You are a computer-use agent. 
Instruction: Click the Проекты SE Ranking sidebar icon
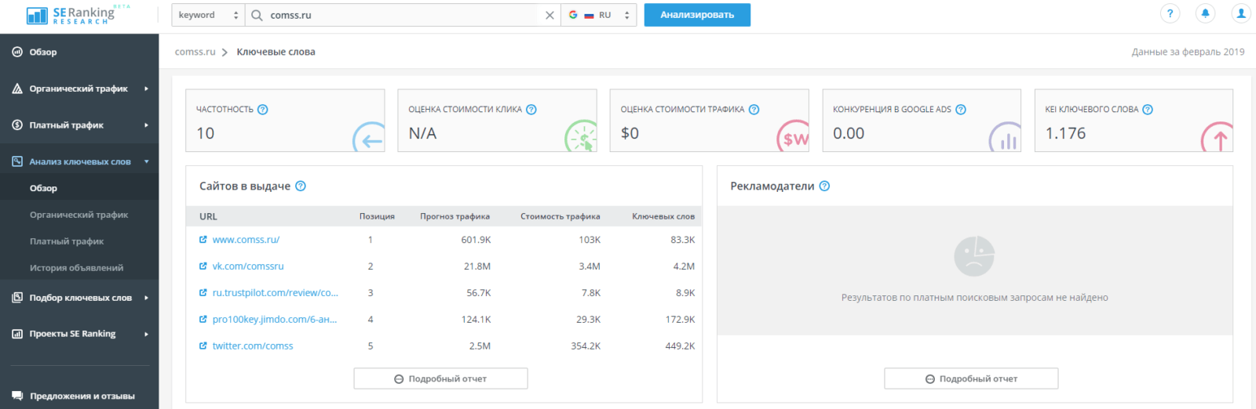17,334
